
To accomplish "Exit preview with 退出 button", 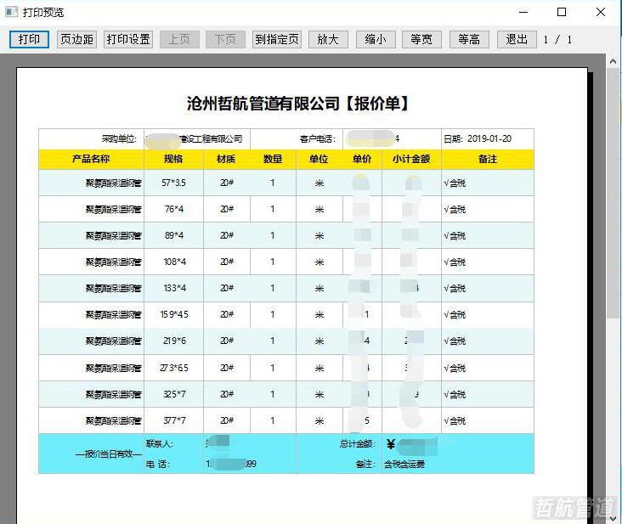I will 517,39.
